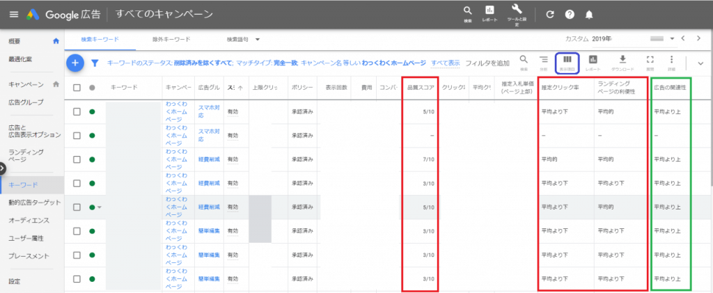713x293 pixels.
Task: Click the blue plus add keyword button
Action: click(75, 63)
